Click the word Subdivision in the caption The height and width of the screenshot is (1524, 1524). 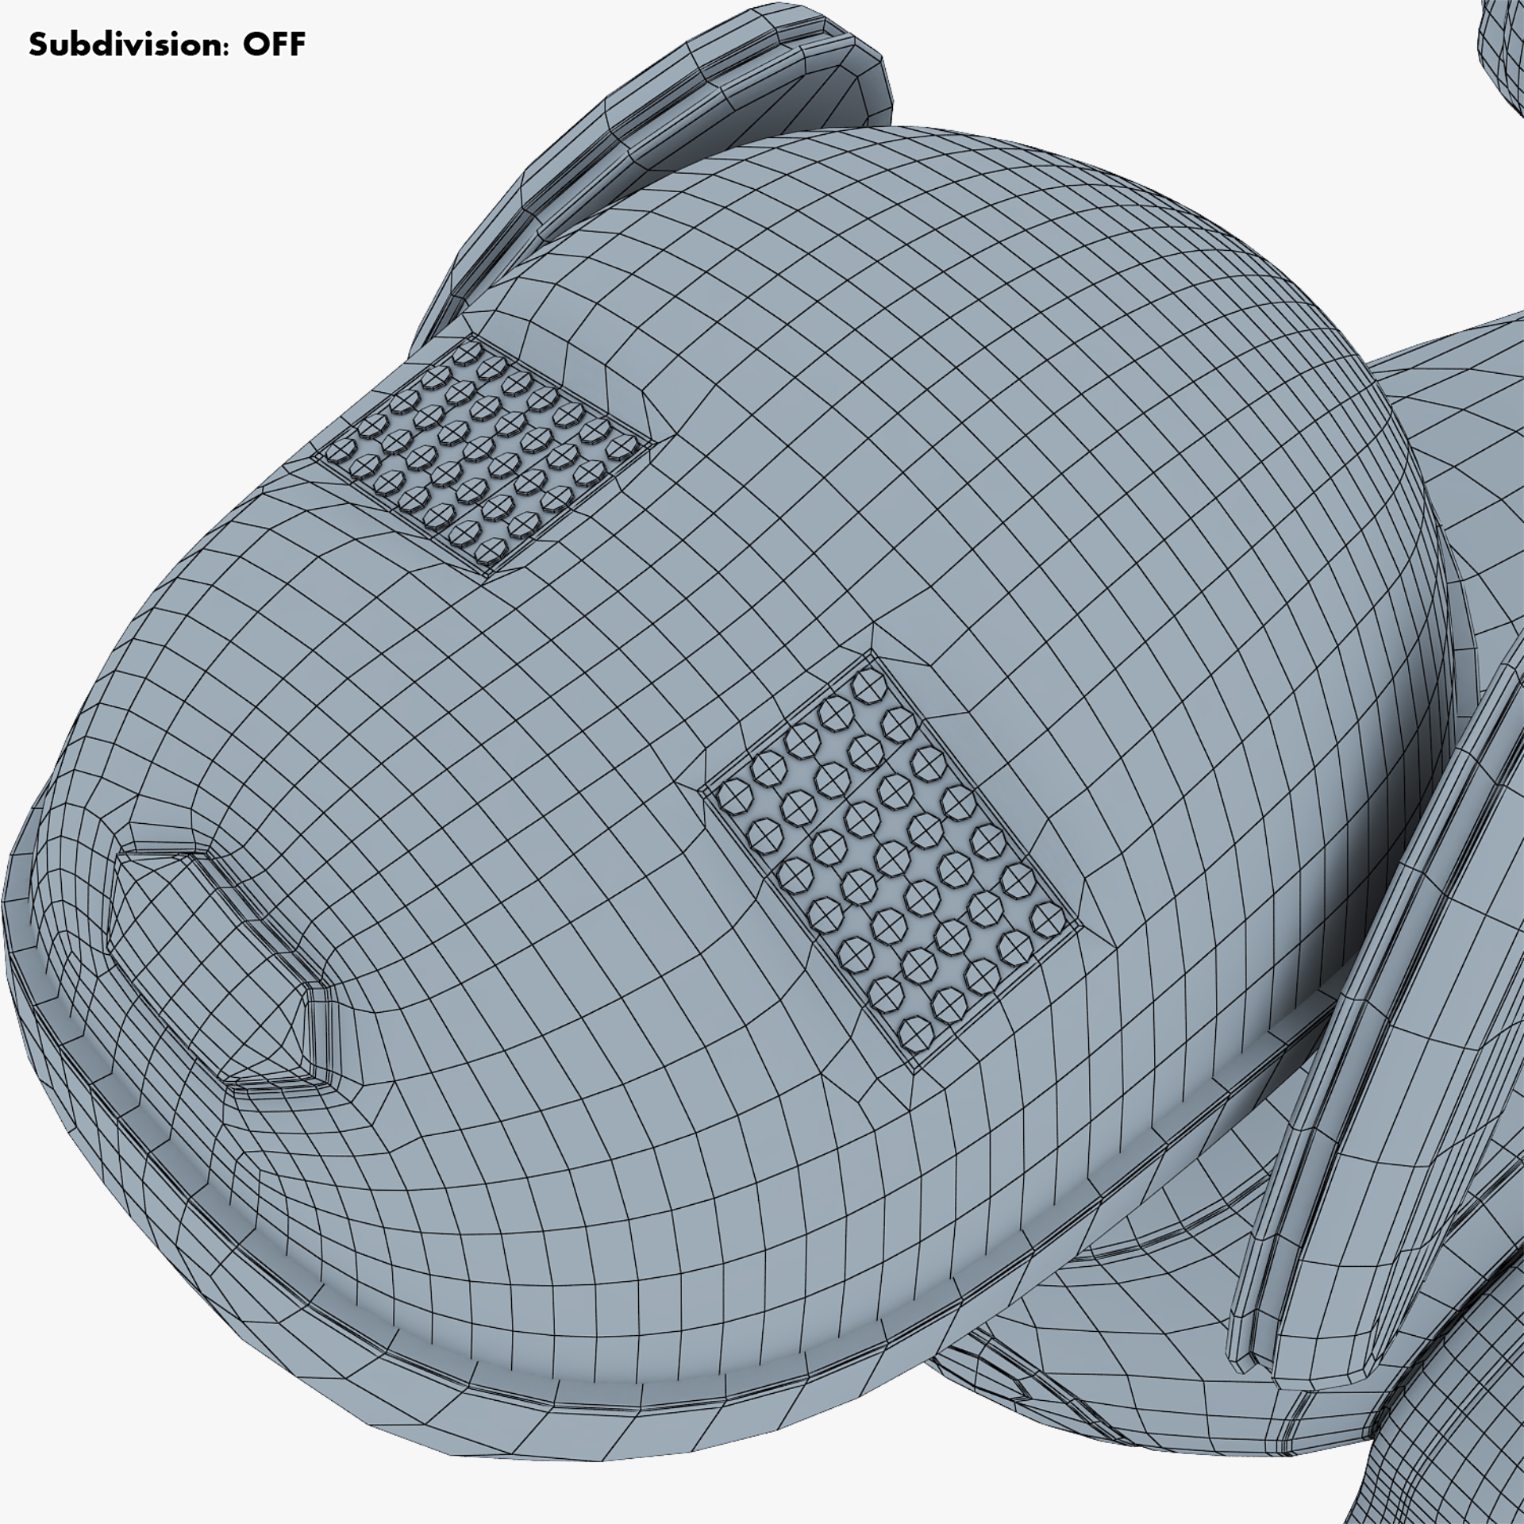coord(129,45)
